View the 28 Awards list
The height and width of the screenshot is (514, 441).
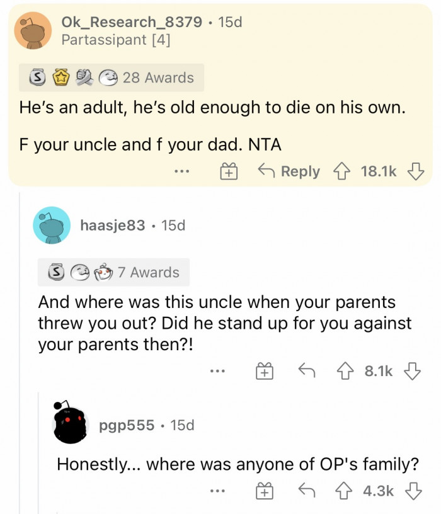(x=112, y=77)
